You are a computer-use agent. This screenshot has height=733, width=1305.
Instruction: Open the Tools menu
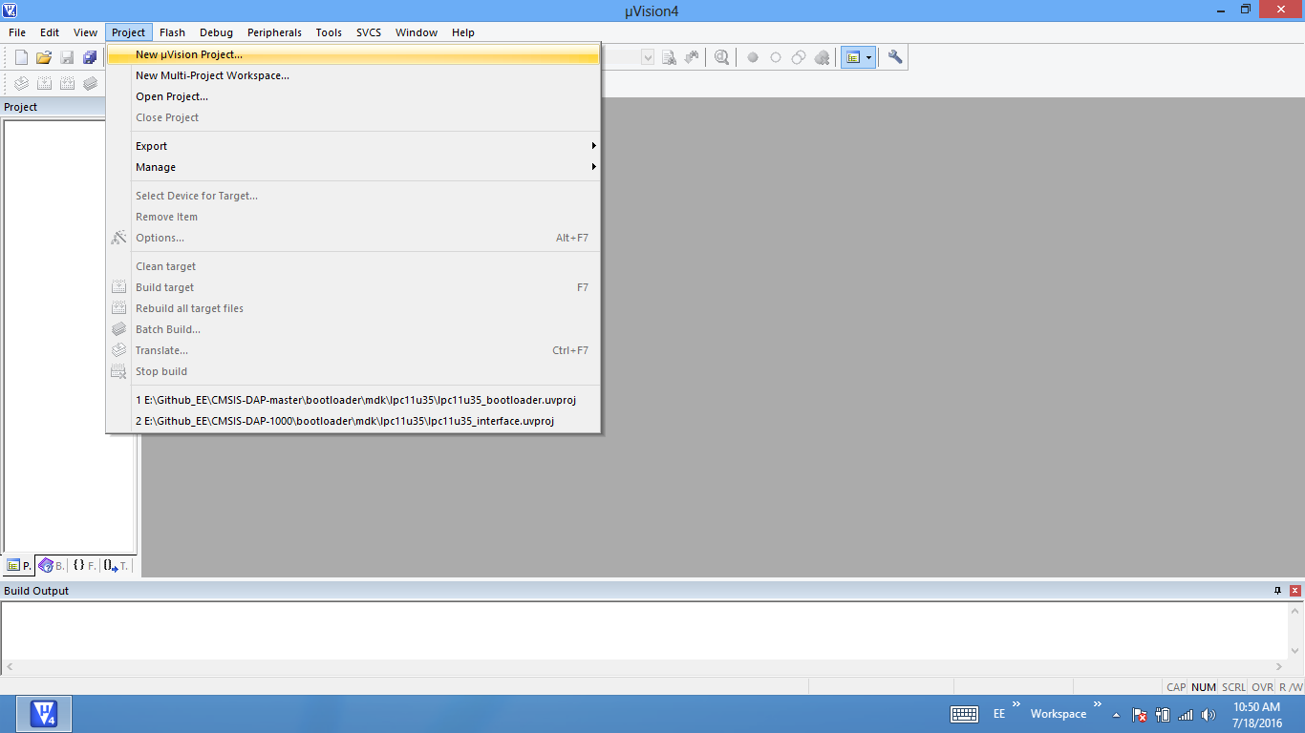pyautogui.click(x=329, y=32)
